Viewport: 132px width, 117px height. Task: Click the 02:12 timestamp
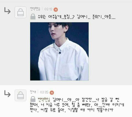[x=48, y=9]
